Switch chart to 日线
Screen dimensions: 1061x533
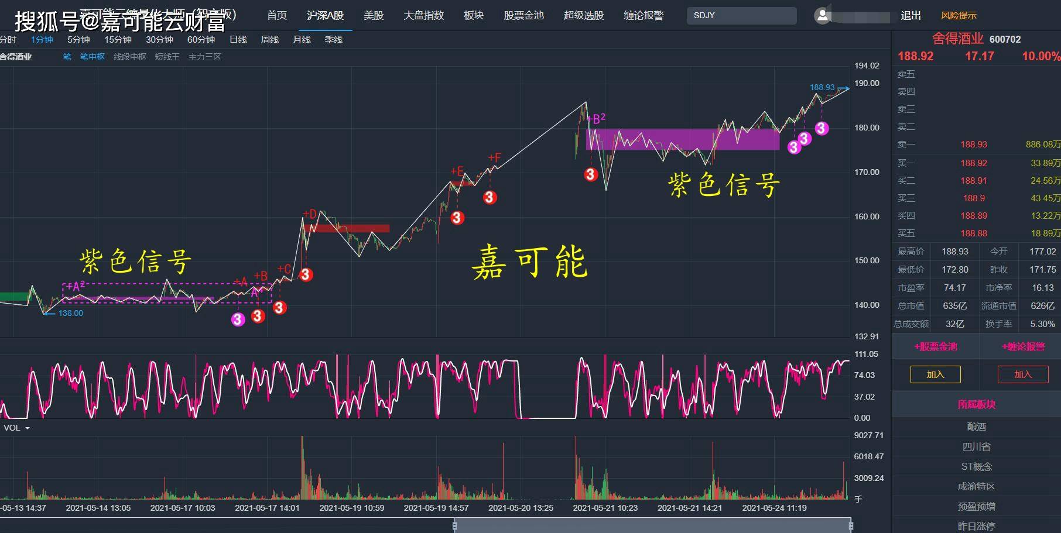[238, 40]
